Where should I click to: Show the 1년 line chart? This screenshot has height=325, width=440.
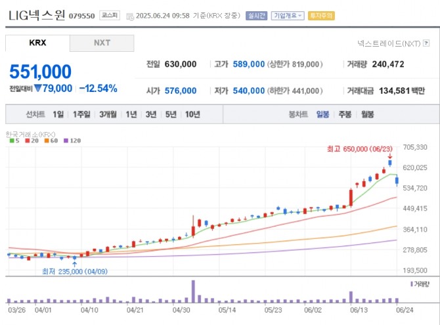(x=131, y=114)
